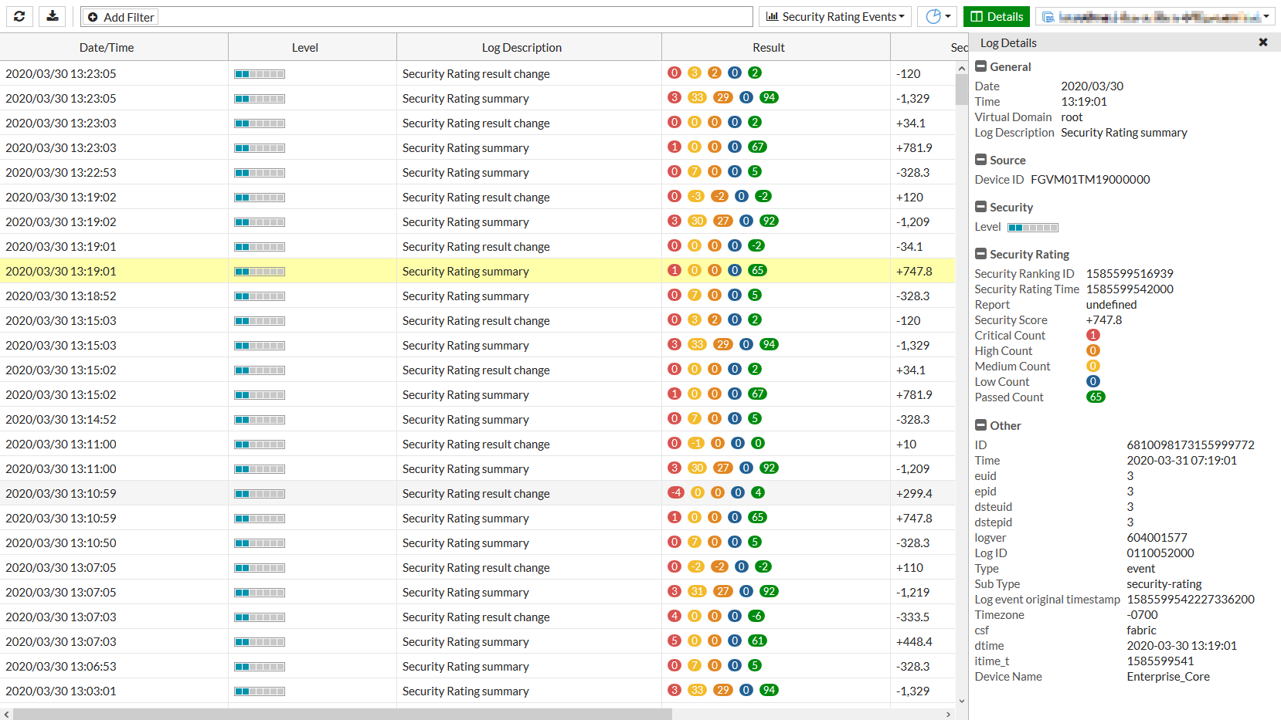Collapse the Security section icon
Viewport: 1281px width, 720px height.
pyautogui.click(x=980, y=207)
